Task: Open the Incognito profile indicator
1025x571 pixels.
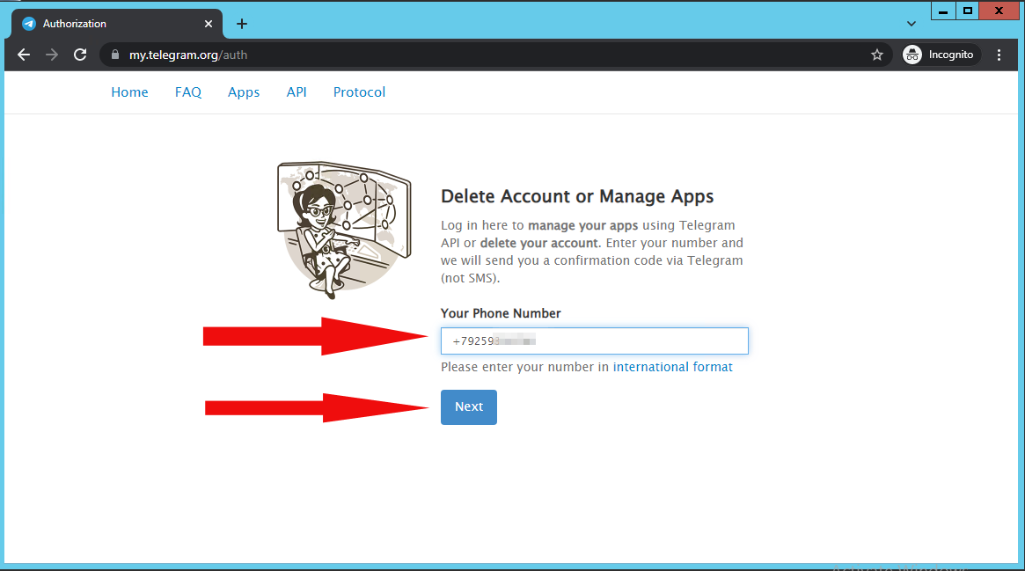Action: 941,55
